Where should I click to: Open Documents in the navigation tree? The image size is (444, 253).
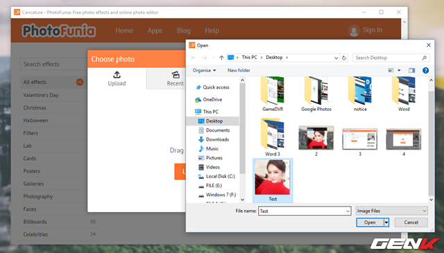pos(217,130)
